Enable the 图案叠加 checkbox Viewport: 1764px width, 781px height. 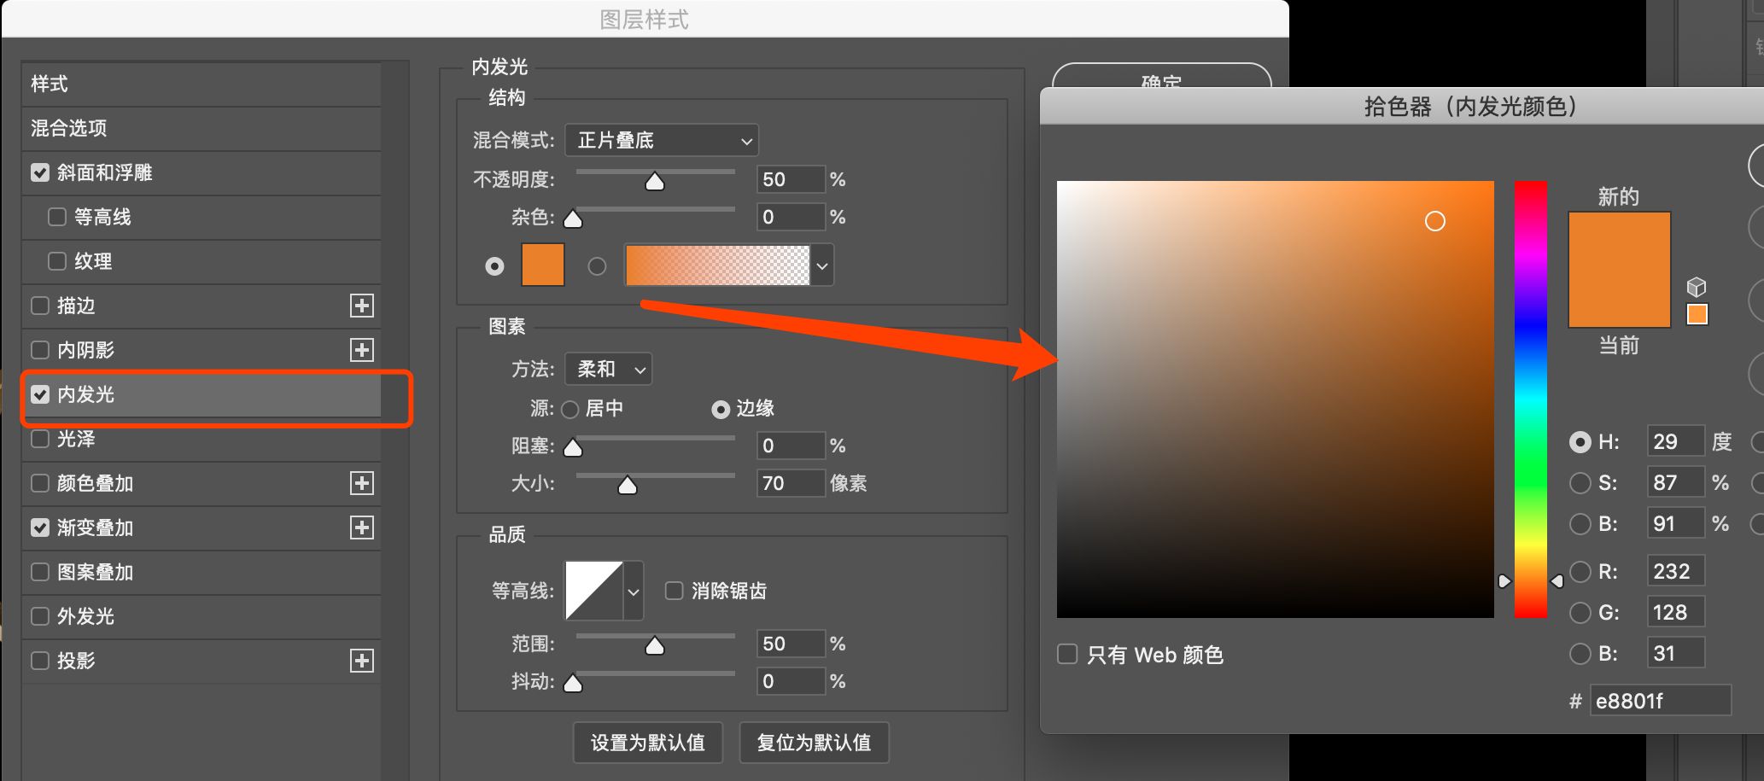[x=40, y=572]
